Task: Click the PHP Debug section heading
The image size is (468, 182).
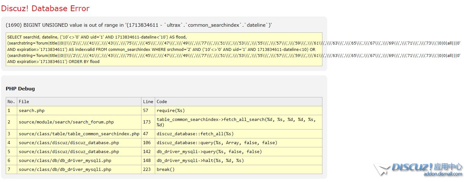Action: click(x=20, y=89)
